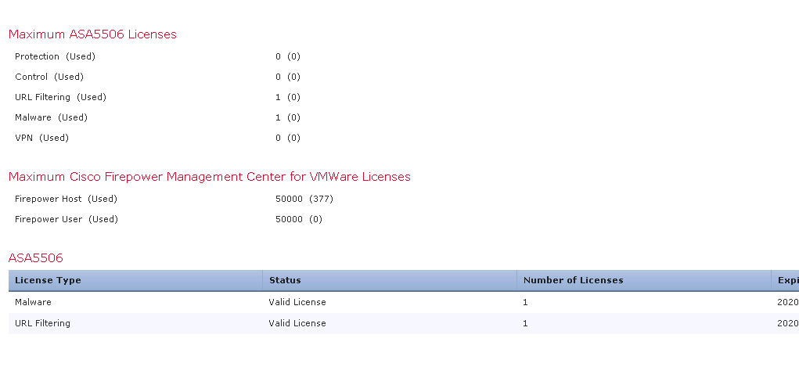The height and width of the screenshot is (367, 799).
Task: Click the Firepower Host value '50000 (377)'
Action: [304, 199]
